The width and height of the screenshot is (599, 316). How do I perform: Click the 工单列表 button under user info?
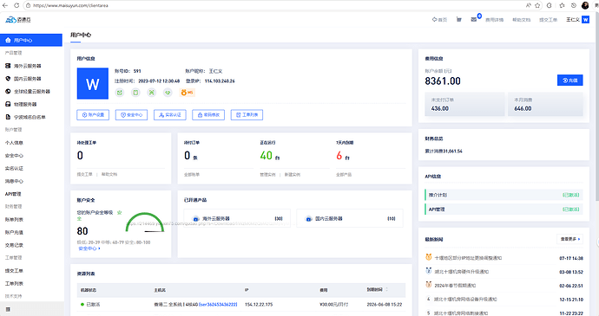(x=247, y=115)
